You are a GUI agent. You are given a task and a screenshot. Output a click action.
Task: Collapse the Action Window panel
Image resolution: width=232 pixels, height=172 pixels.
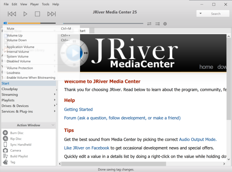53,125
